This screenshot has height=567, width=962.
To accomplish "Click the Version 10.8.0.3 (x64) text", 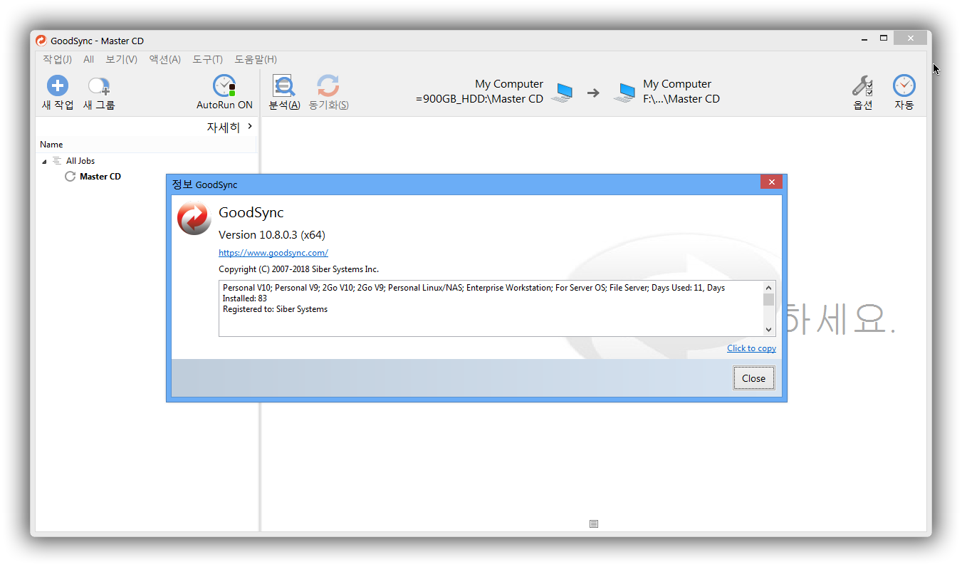I will click(272, 235).
